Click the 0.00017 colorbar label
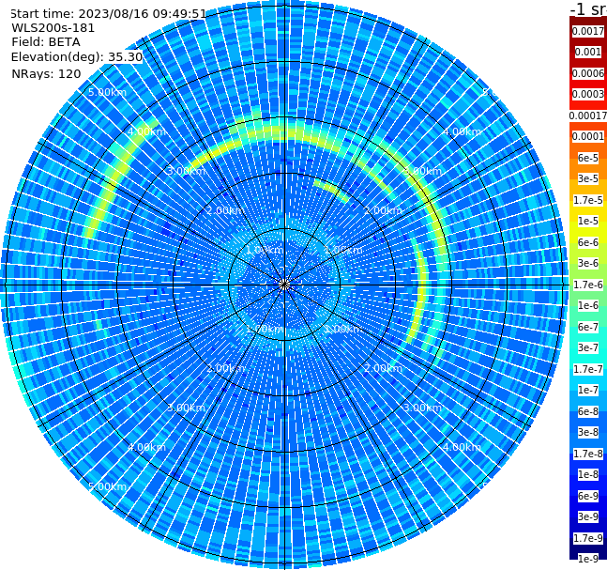This screenshot has height=570, width=607. (x=588, y=116)
